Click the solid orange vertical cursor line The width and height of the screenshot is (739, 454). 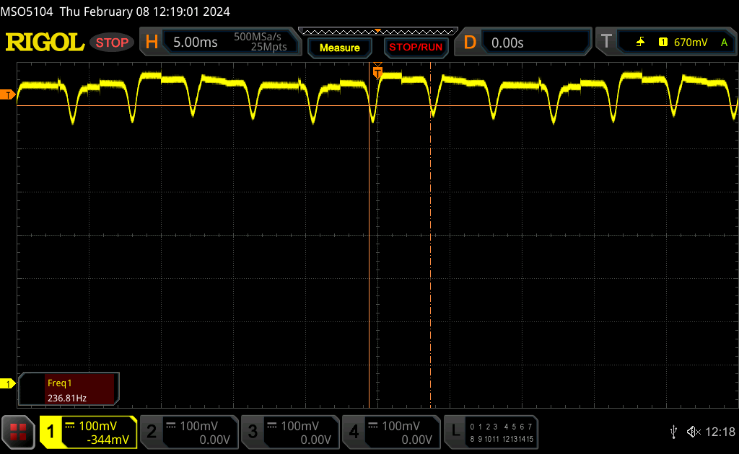pyautogui.click(x=369, y=235)
